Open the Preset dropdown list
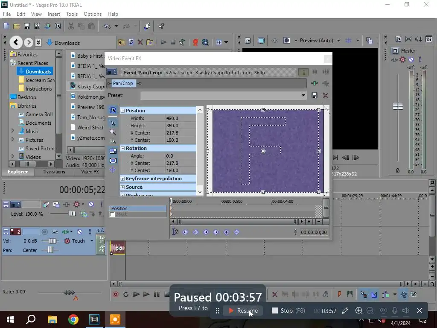Viewport: 437px width, 328px height. click(x=303, y=95)
